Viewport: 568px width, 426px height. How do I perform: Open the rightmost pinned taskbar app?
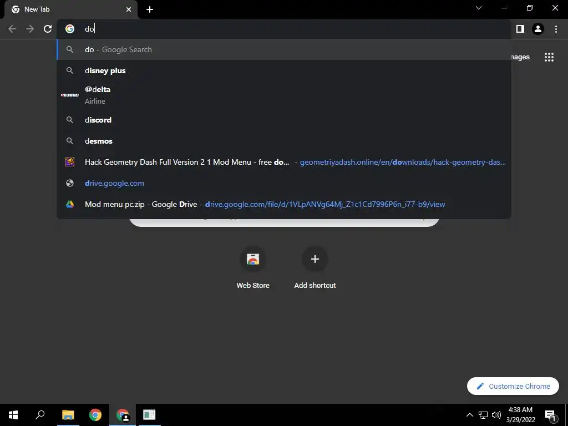click(x=149, y=415)
